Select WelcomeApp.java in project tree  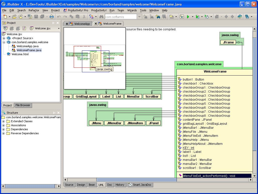click(28, 46)
